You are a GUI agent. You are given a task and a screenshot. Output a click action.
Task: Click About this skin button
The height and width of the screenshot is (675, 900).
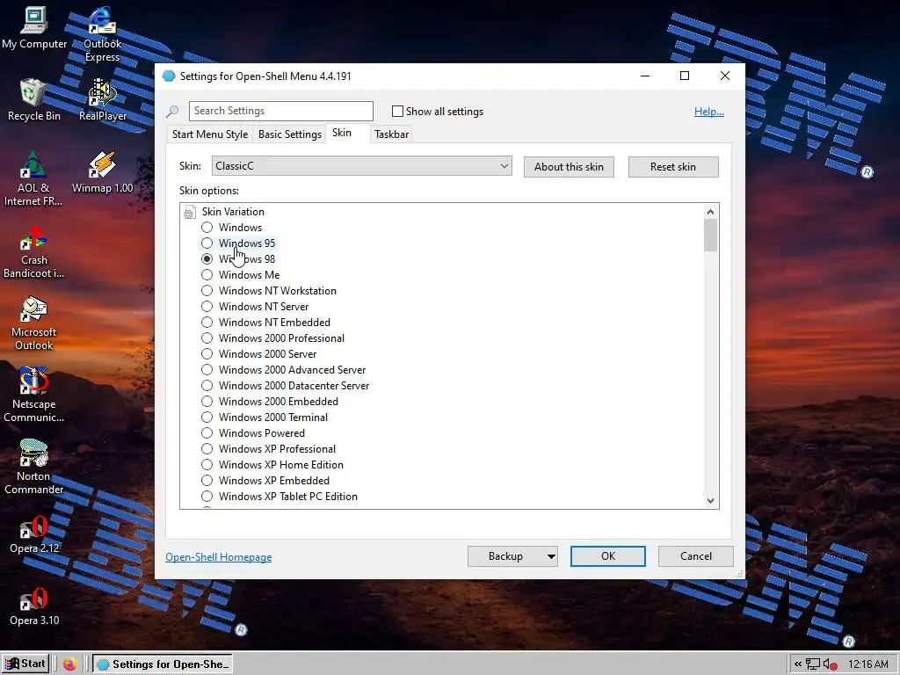[569, 167]
